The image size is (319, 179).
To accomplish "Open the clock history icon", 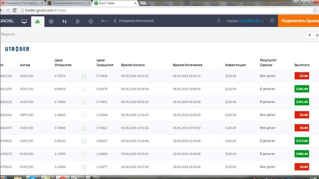I will (91, 21).
